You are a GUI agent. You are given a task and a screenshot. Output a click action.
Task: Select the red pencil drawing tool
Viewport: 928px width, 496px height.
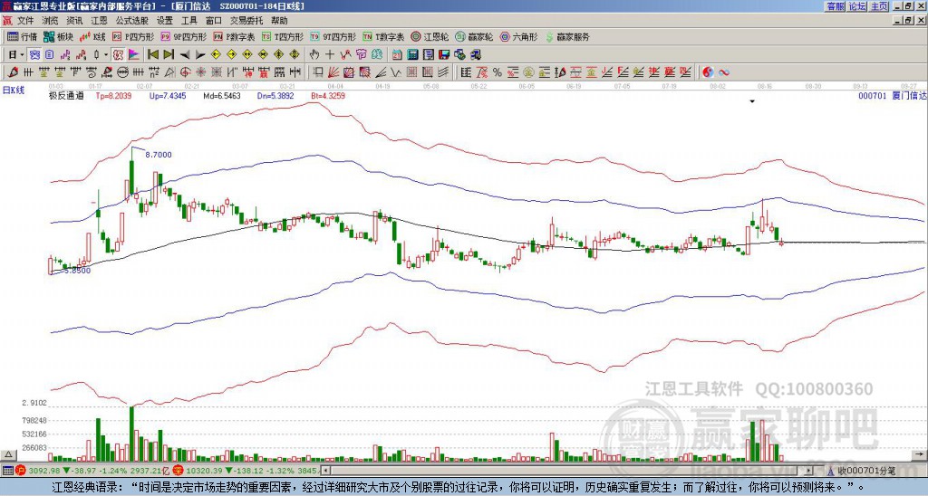(12, 72)
